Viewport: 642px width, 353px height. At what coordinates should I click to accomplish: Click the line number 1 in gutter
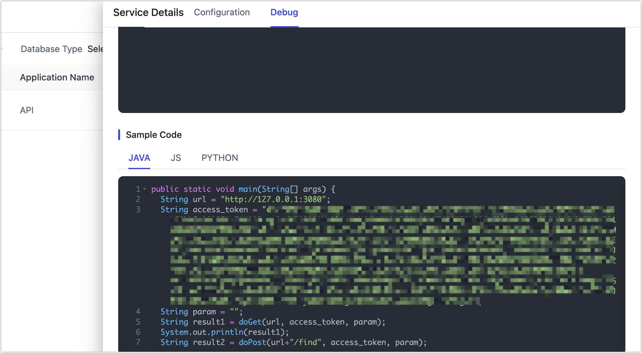click(x=138, y=189)
